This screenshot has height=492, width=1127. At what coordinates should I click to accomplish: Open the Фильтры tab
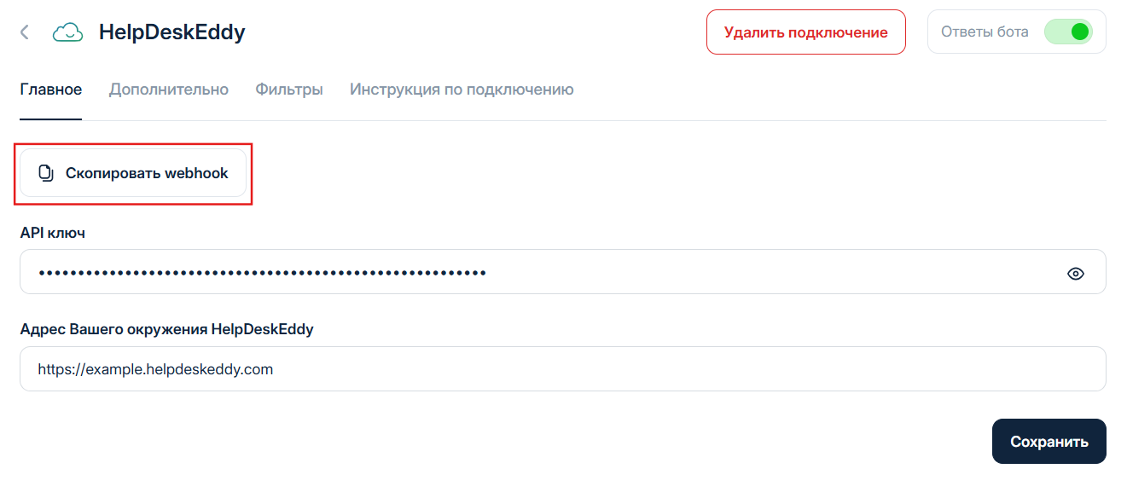coord(289,90)
